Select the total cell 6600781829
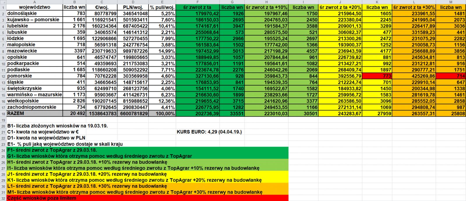The image size is (466, 201). click(x=133, y=113)
